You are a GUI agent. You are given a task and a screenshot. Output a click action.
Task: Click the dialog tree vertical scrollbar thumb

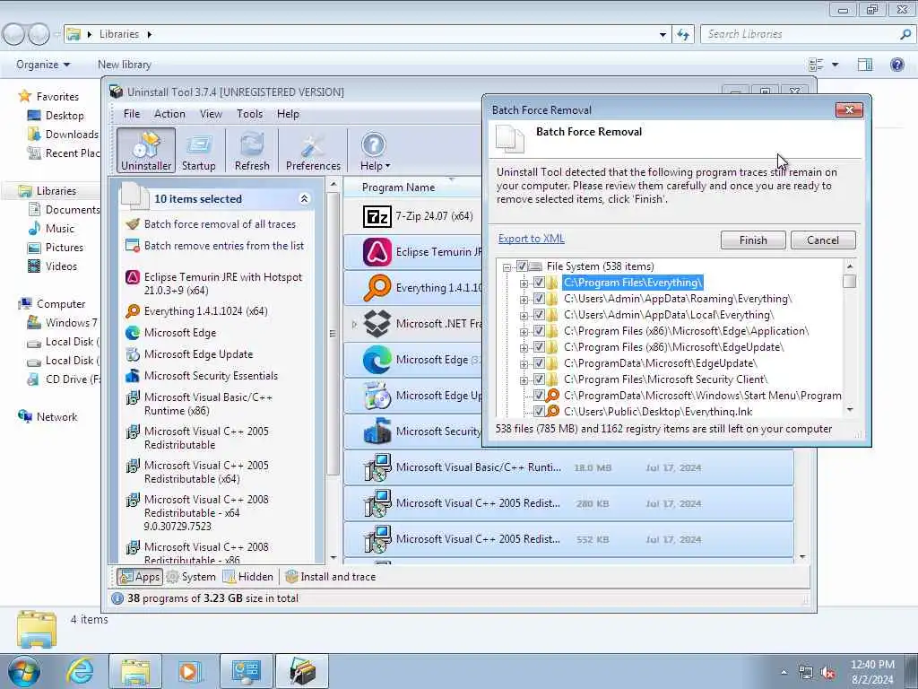point(850,281)
